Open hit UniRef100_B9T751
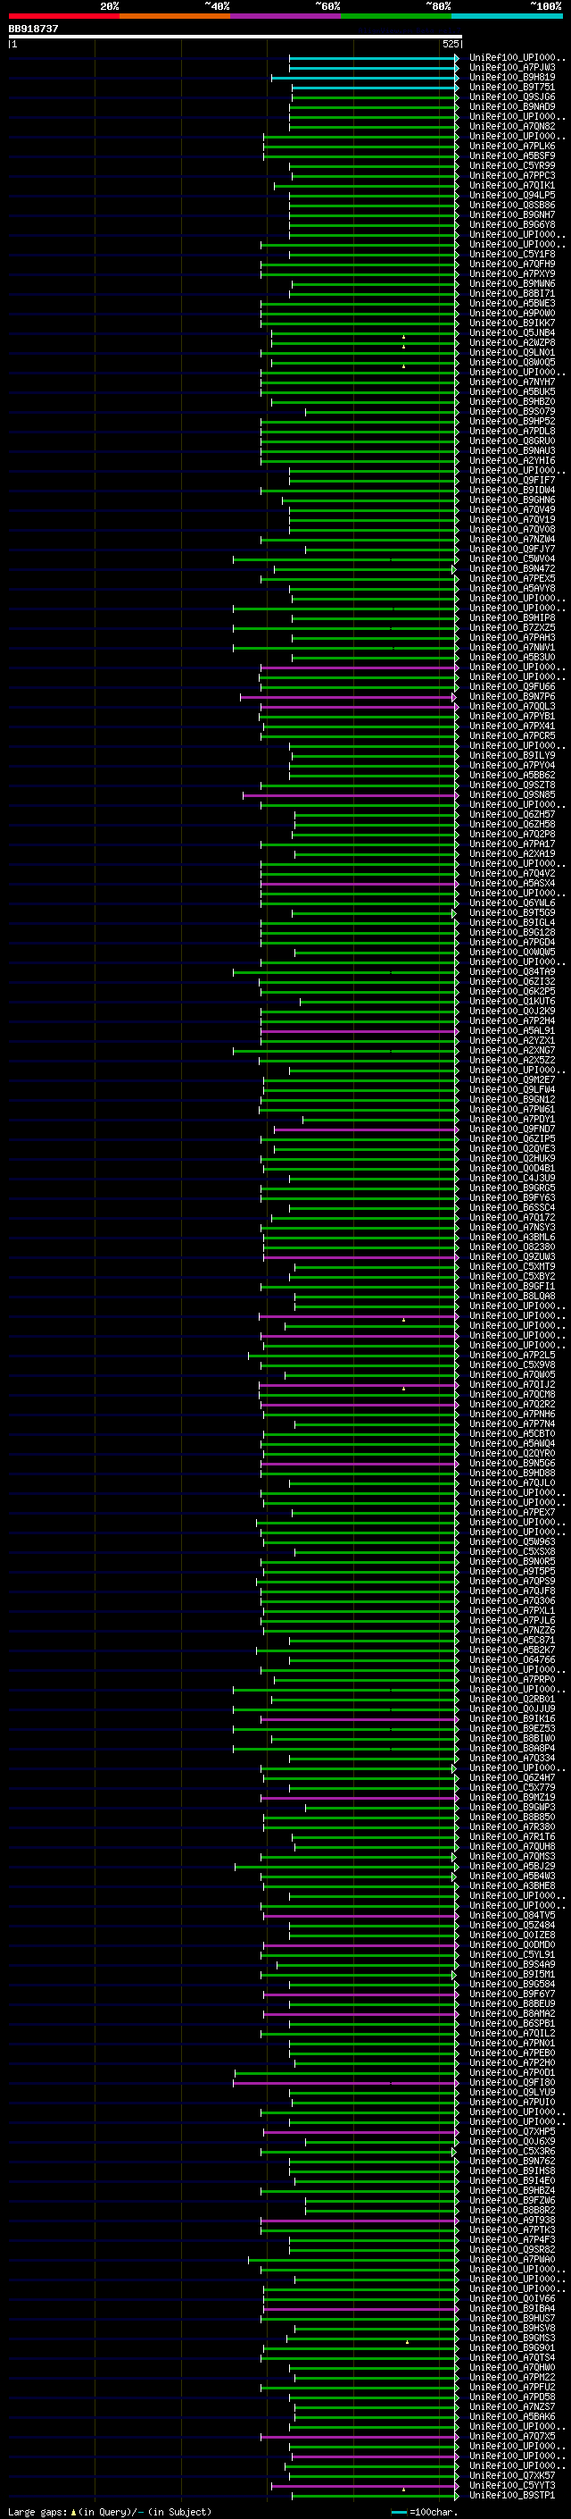 pyautogui.click(x=512, y=87)
